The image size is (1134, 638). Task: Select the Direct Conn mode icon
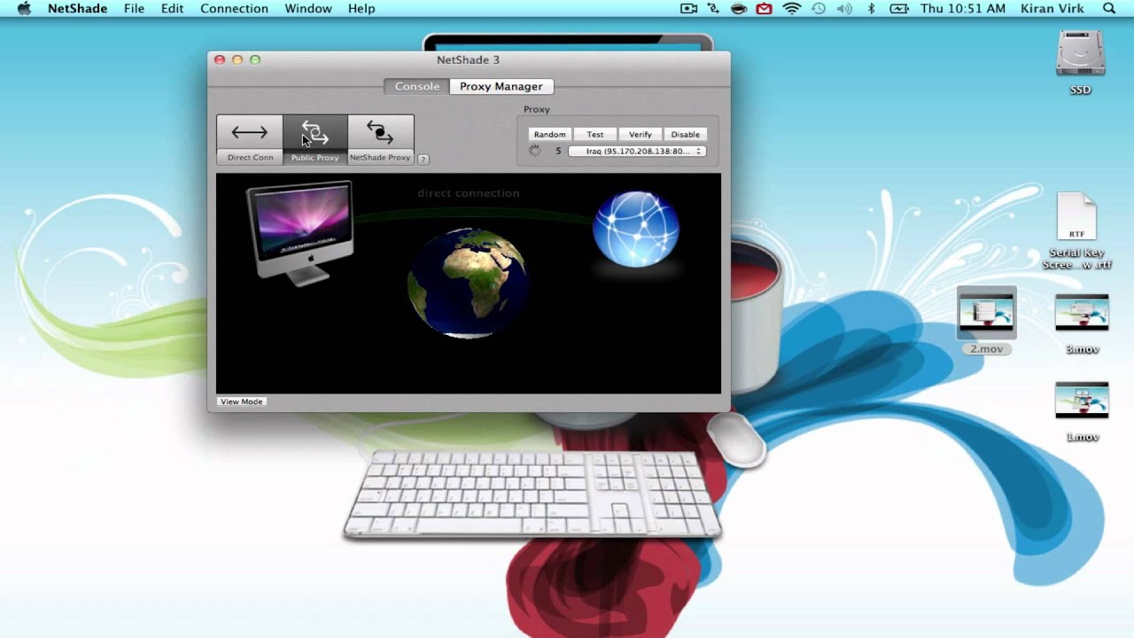pyautogui.click(x=250, y=133)
